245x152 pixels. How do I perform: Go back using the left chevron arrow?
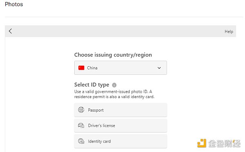(x=11, y=31)
